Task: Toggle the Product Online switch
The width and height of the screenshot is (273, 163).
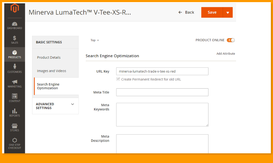Action: [x=231, y=40]
